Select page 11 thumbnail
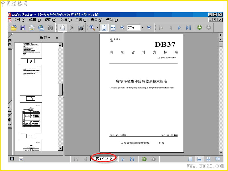228x171 pixels. [x=31, y=118]
